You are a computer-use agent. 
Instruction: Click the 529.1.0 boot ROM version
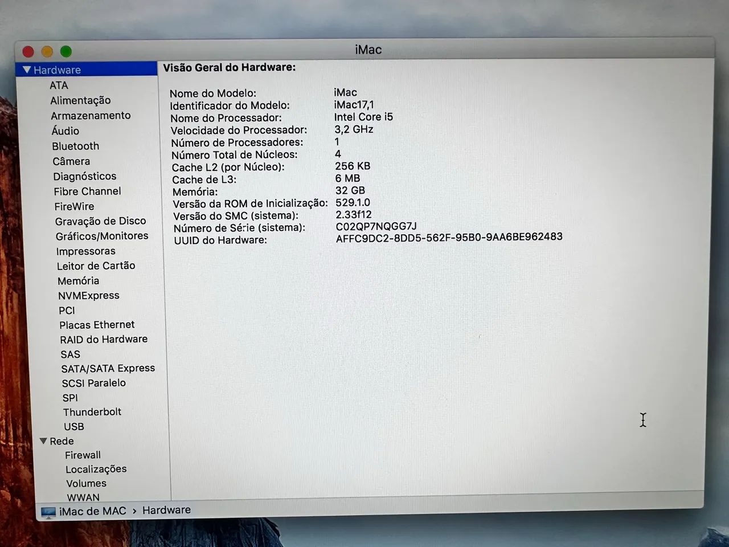353,203
